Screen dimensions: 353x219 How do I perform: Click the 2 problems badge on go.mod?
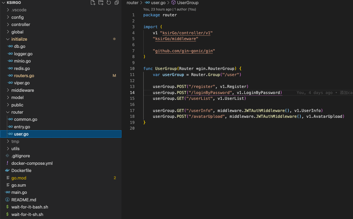tap(115, 178)
